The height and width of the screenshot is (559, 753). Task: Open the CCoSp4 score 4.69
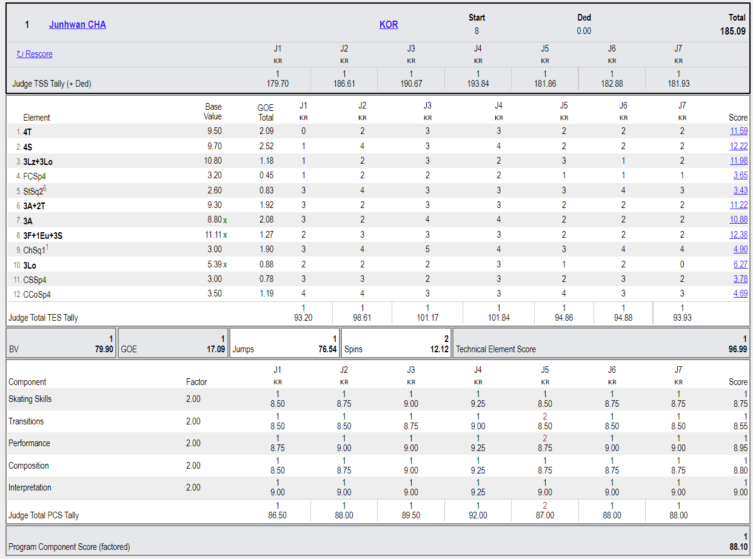tap(741, 293)
